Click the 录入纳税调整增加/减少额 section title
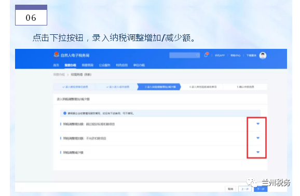Screen dimensions: 300x196 73,99
